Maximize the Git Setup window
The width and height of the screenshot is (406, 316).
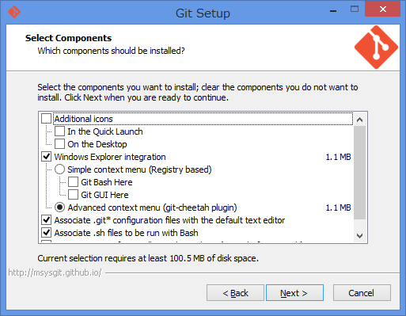coord(355,10)
